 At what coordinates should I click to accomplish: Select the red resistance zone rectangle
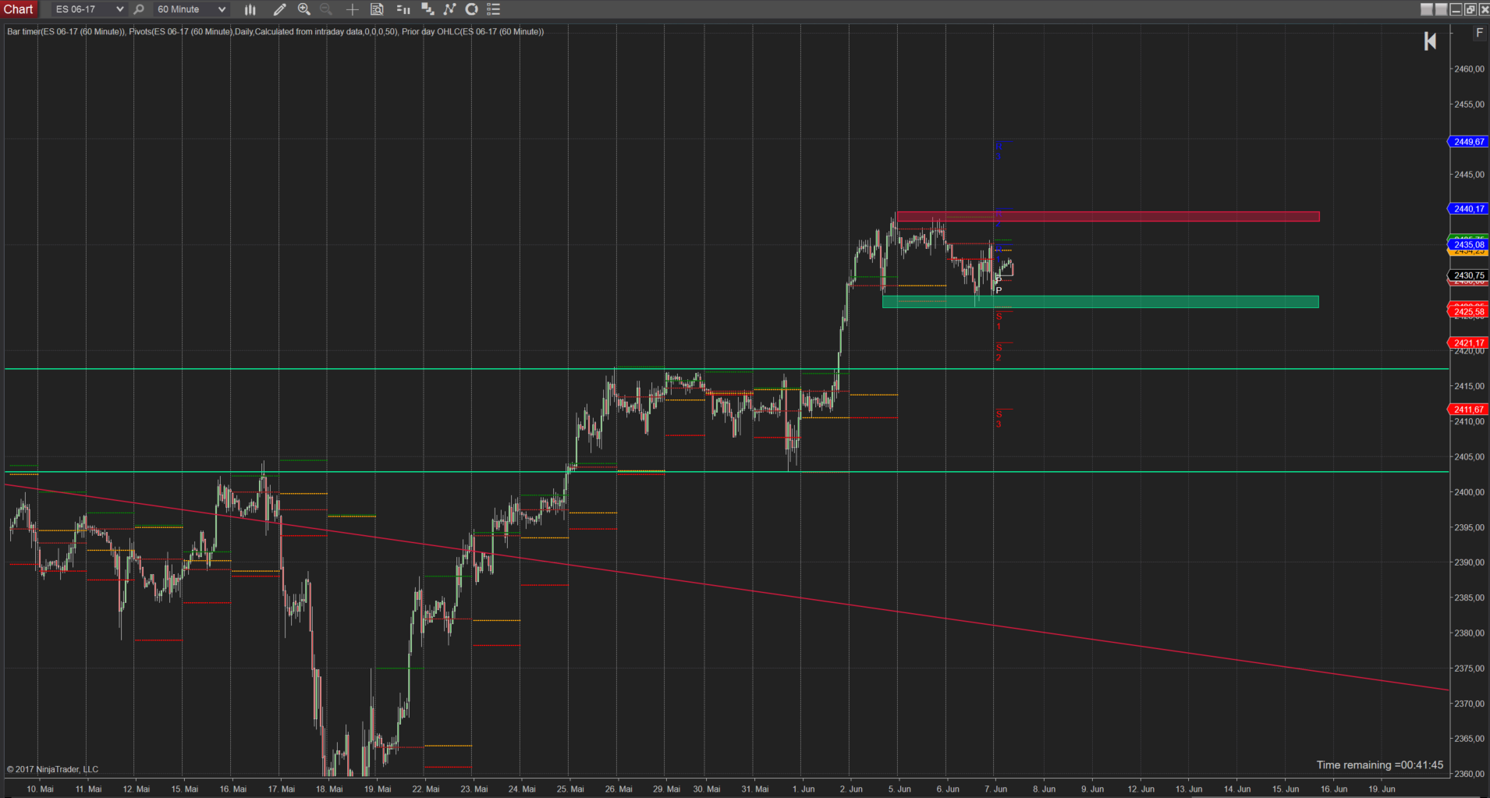click(1108, 217)
